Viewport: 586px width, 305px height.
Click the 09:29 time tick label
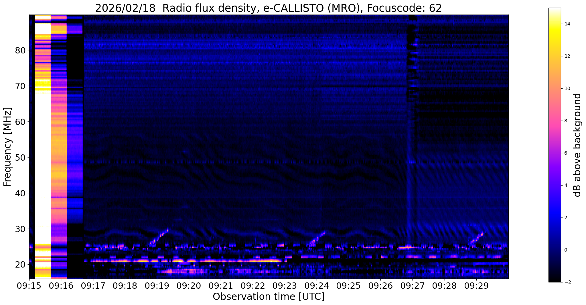476,286
